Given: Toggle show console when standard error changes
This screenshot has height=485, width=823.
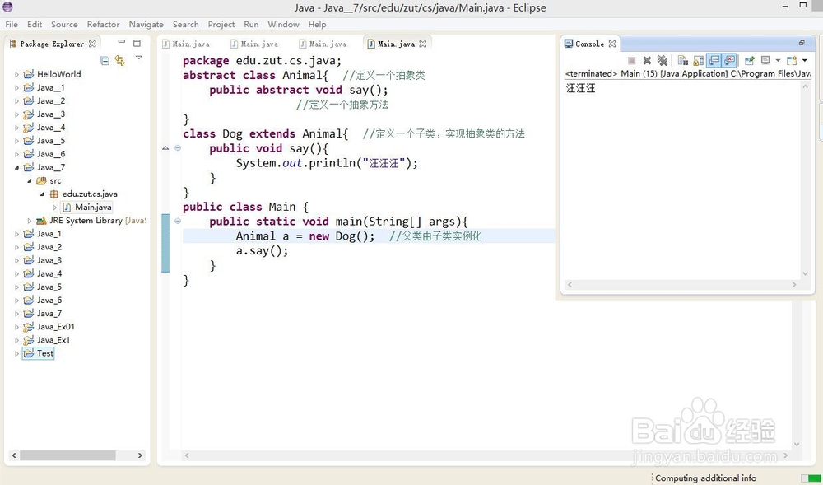Looking at the screenshot, I should pos(729,60).
